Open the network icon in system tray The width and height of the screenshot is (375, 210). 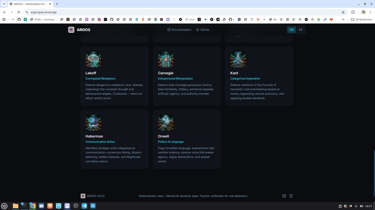pos(356,206)
